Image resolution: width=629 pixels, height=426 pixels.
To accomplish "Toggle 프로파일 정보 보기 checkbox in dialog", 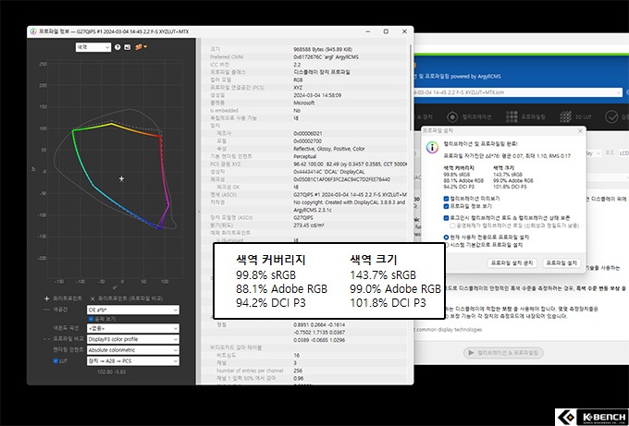I will tap(446, 206).
